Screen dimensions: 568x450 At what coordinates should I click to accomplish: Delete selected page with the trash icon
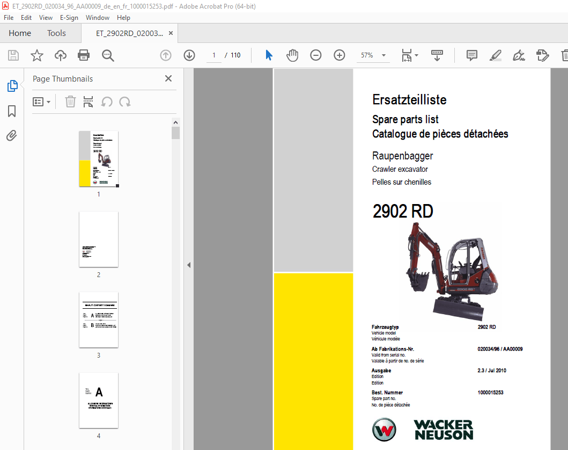click(70, 101)
